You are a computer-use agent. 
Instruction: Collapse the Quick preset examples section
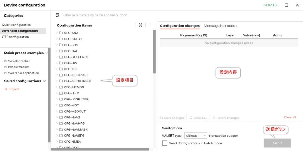tap(47, 53)
